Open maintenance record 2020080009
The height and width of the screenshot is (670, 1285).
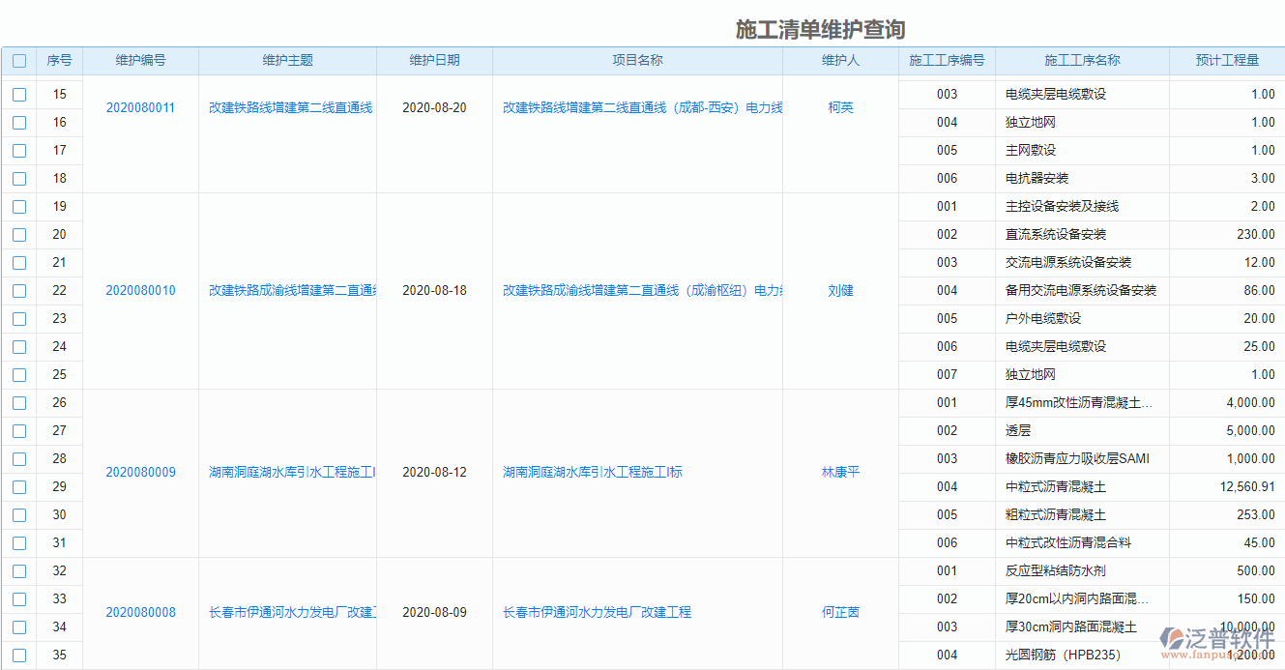coord(141,473)
